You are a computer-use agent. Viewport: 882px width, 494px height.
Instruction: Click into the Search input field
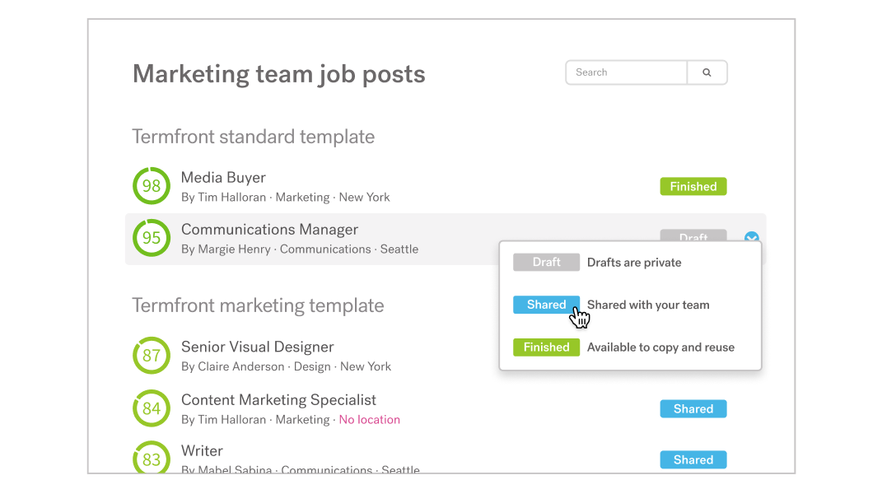[x=626, y=72]
